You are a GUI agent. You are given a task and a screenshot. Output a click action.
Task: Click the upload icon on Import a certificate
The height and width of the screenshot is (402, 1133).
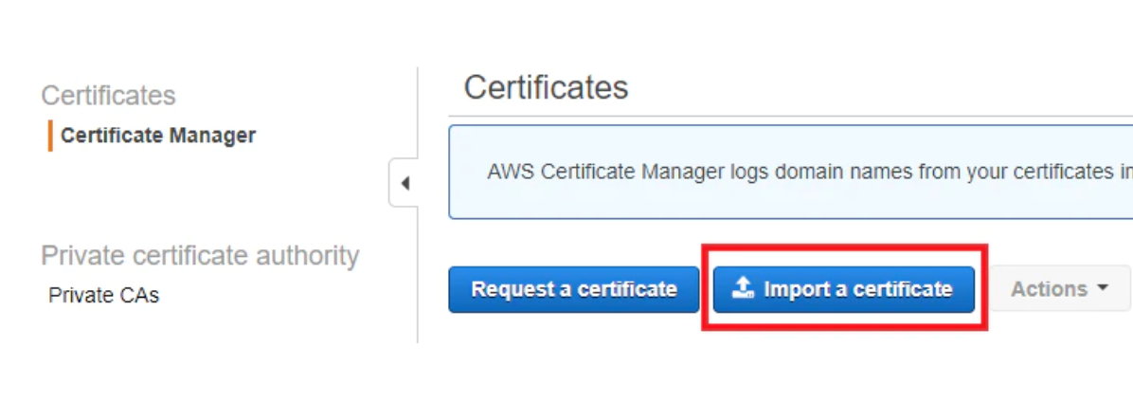click(x=743, y=289)
